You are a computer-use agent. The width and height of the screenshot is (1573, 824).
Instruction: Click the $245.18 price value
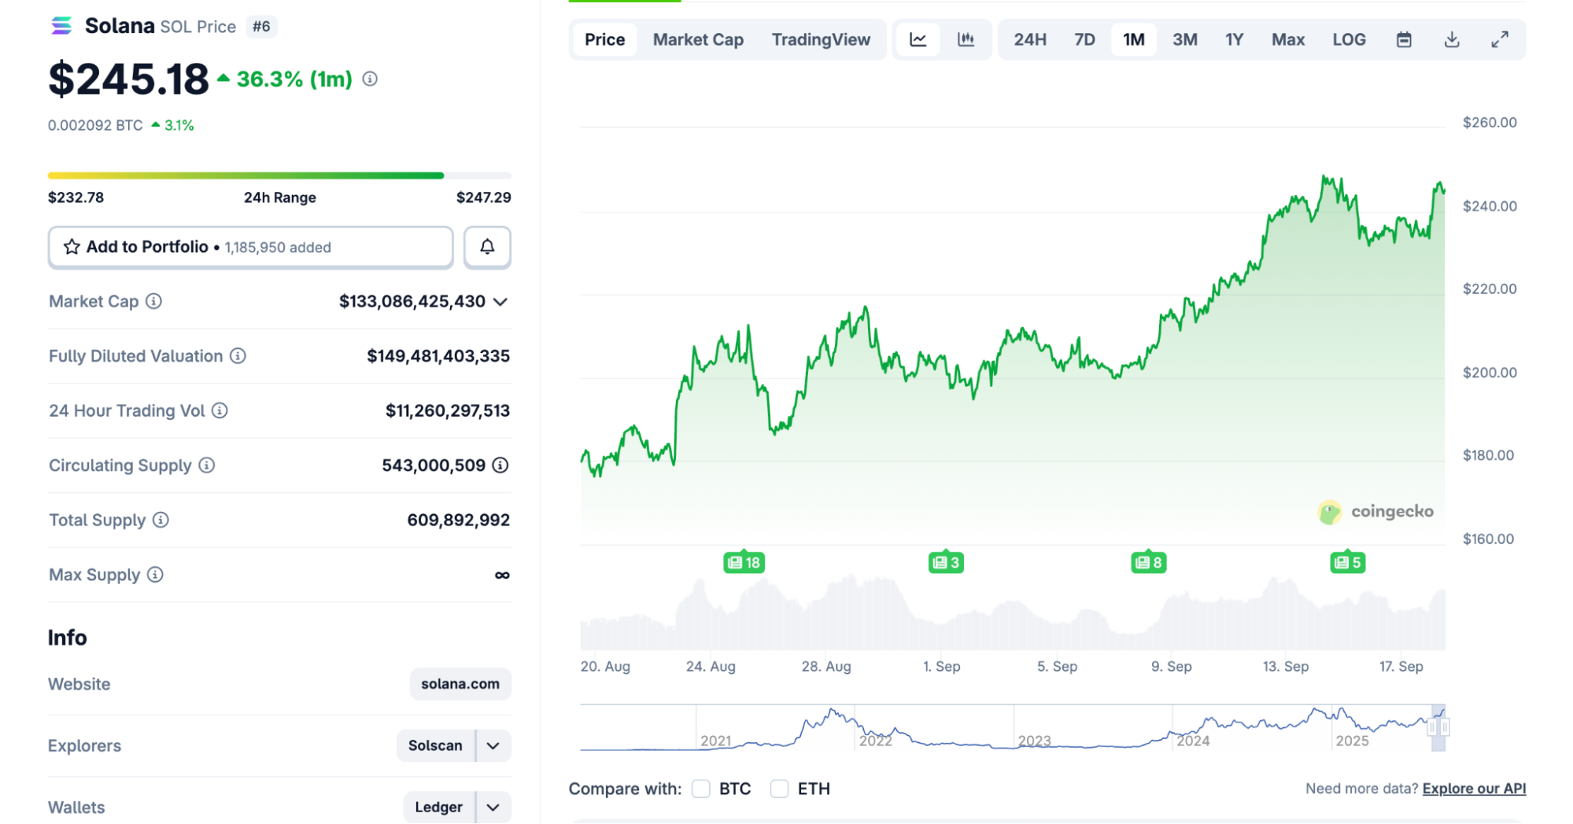[129, 79]
